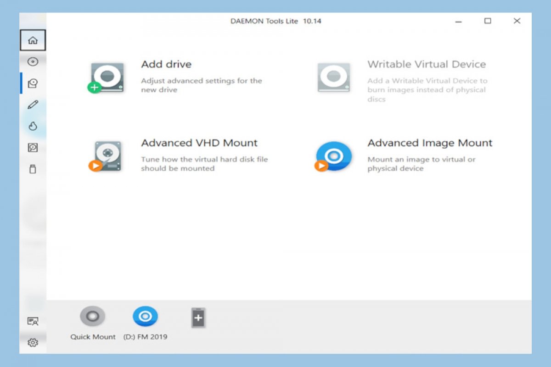Open the Images disc icon in sidebar
This screenshot has height=367, width=551.
point(33,61)
